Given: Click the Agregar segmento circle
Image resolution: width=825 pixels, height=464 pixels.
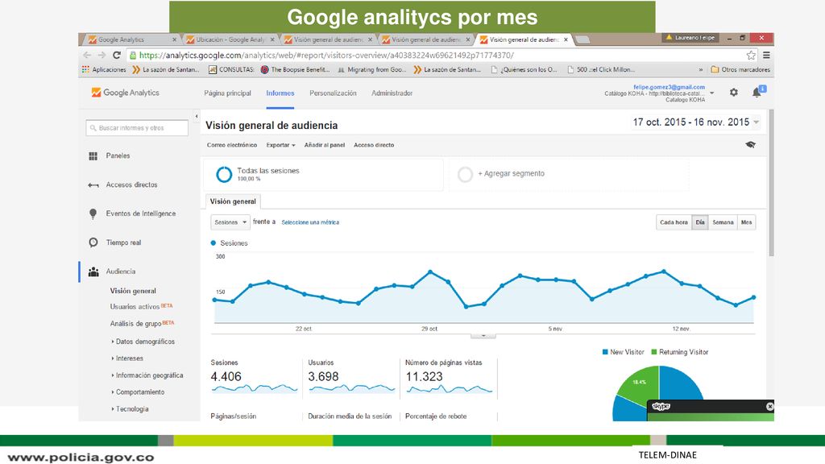Looking at the screenshot, I should click(465, 174).
